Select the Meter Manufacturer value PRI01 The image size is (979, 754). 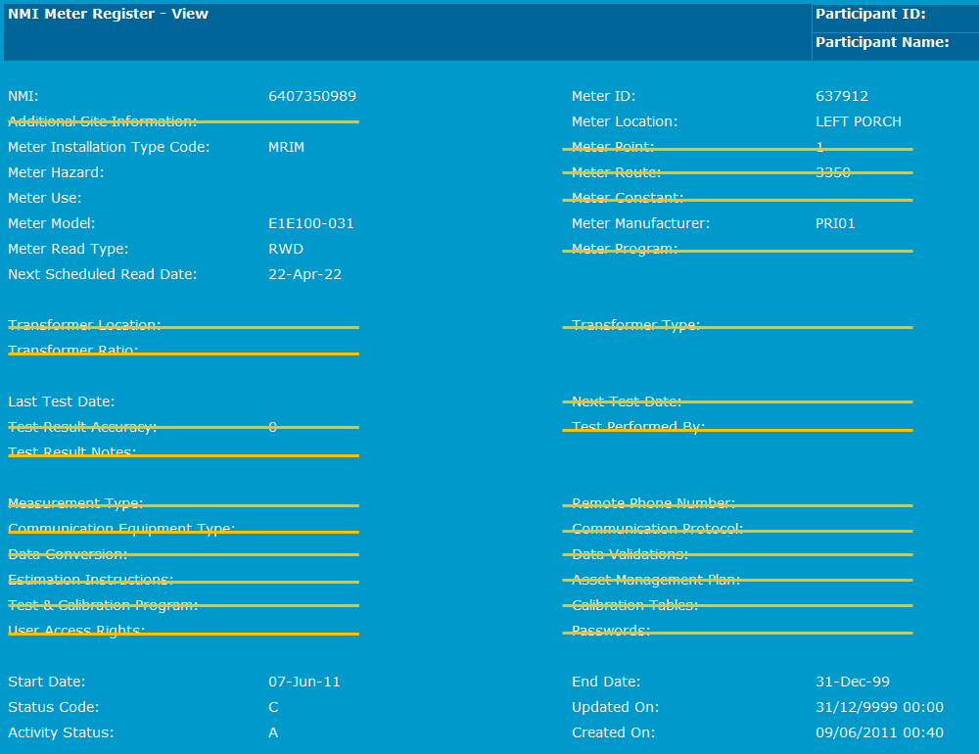pos(835,223)
